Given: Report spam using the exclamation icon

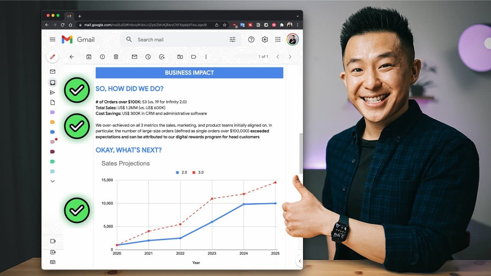Looking at the screenshot, I should coord(102,57).
